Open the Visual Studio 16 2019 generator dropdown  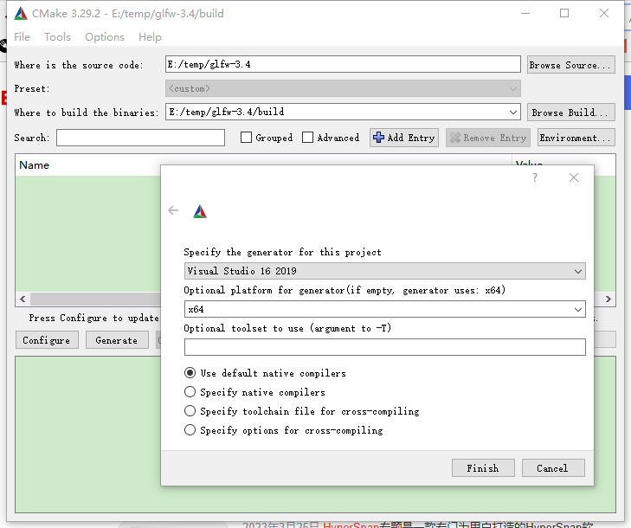point(384,271)
